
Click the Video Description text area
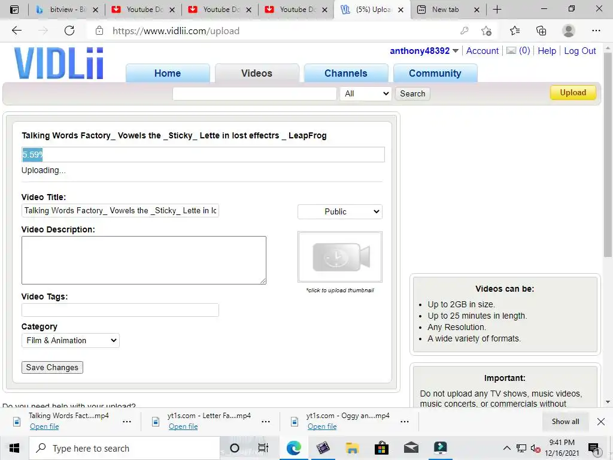coord(144,260)
